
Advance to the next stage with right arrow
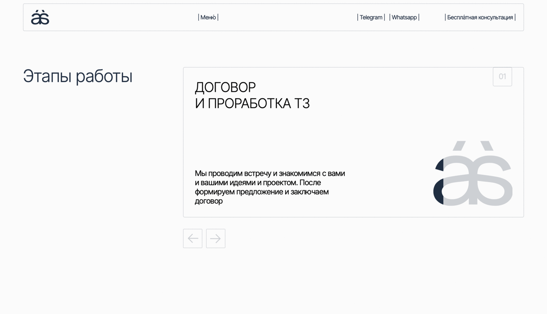tap(216, 239)
